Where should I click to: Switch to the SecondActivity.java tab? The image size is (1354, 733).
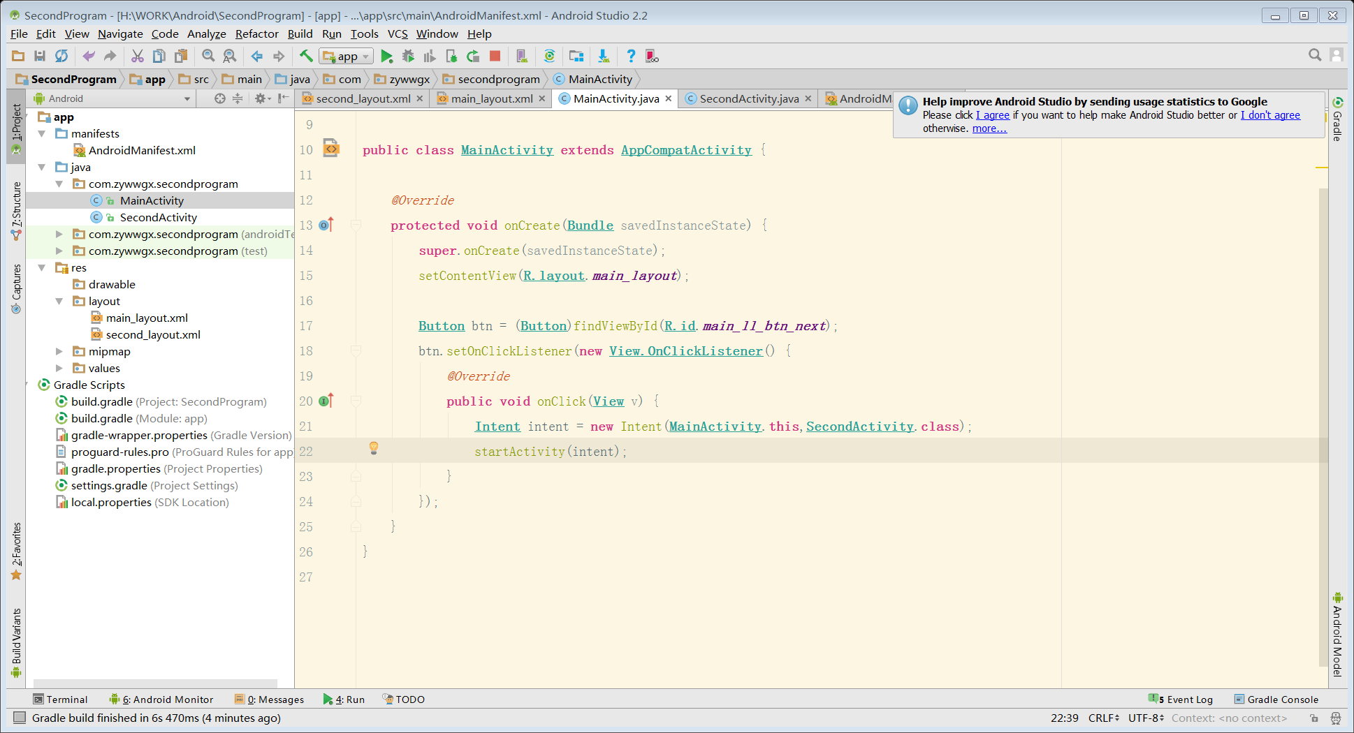(x=748, y=99)
